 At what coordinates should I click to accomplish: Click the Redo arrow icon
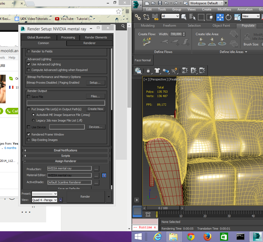tap(176, 3)
